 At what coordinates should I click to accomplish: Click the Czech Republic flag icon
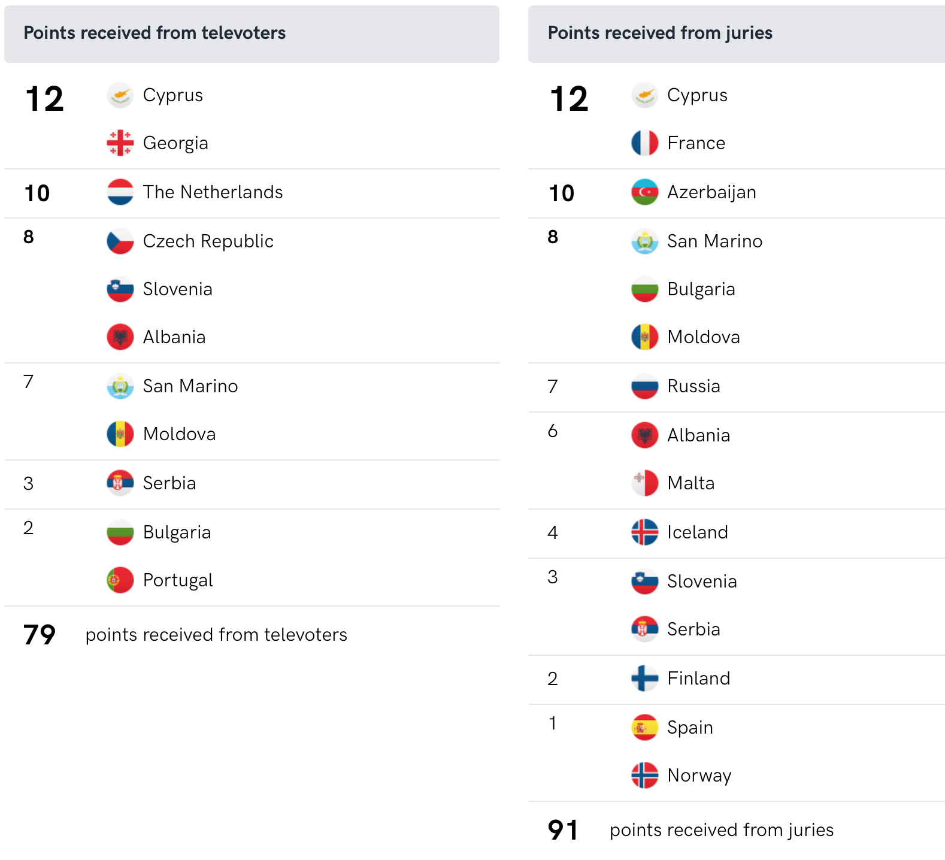click(120, 241)
